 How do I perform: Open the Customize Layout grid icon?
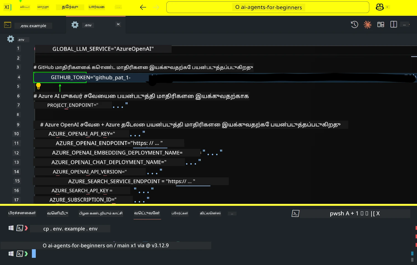pyautogui.click(x=380, y=24)
